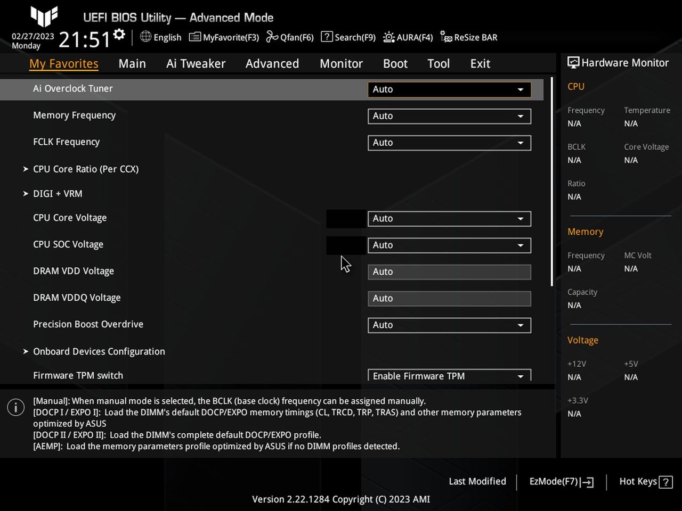Open Search(F9) question mark icon
Screen dimensions: 682x511
(x=327, y=37)
